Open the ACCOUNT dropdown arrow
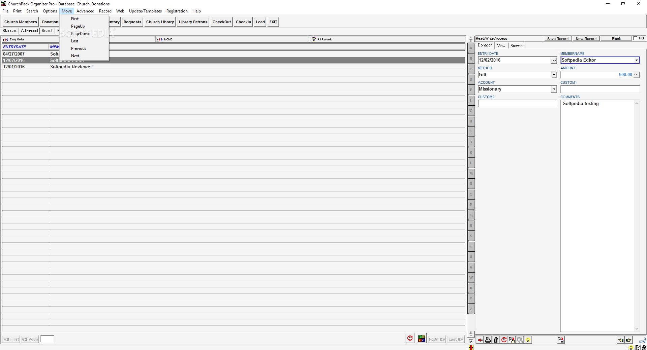The height and width of the screenshot is (350, 647). [x=554, y=89]
